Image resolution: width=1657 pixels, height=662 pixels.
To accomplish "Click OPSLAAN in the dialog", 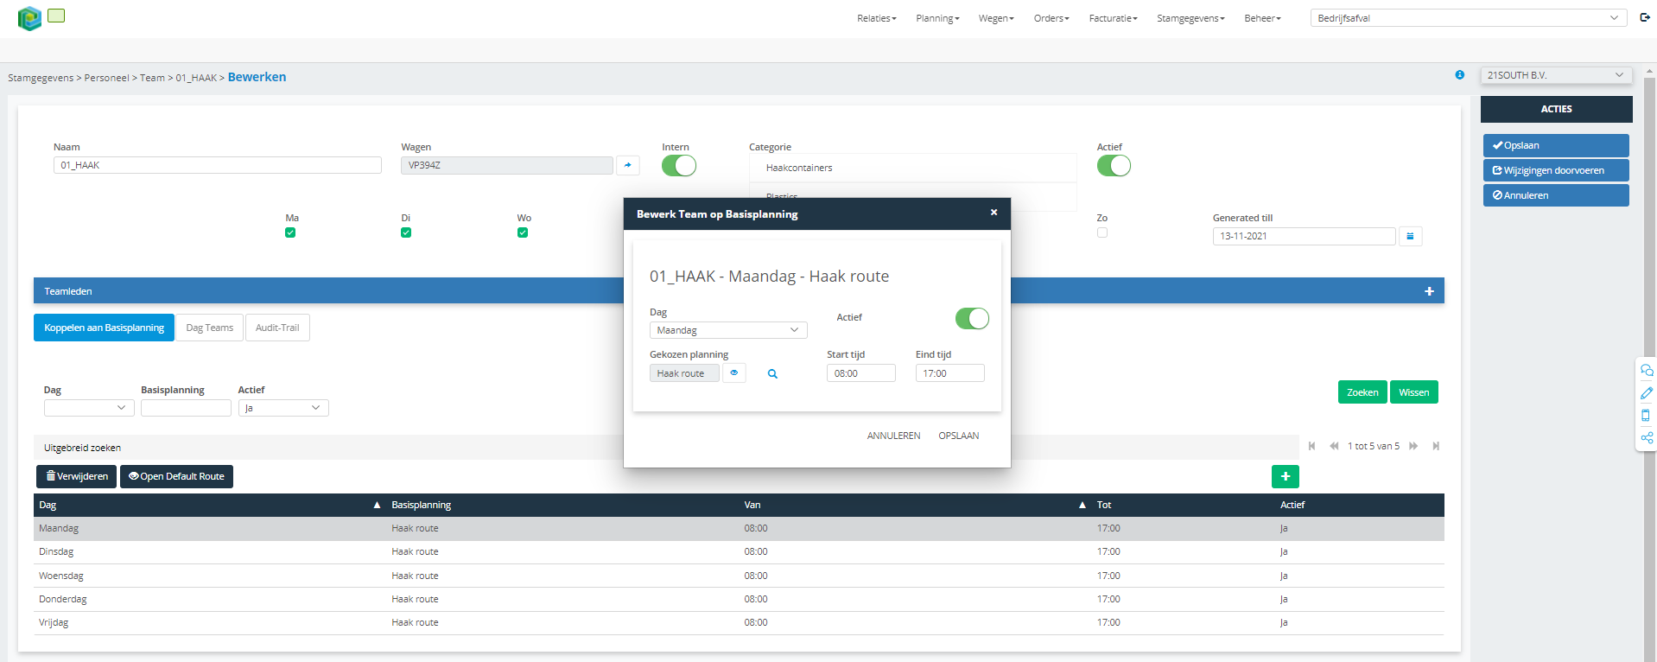I will click(959, 436).
